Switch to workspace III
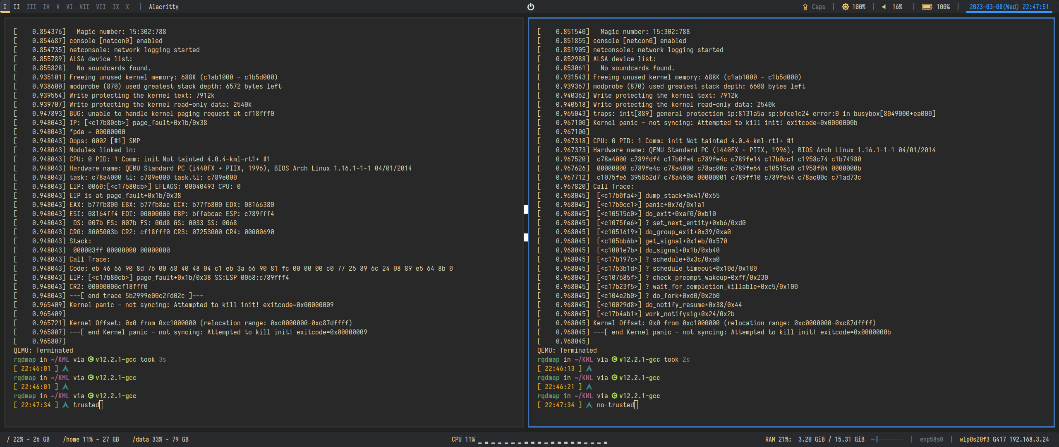 (31, 7)
